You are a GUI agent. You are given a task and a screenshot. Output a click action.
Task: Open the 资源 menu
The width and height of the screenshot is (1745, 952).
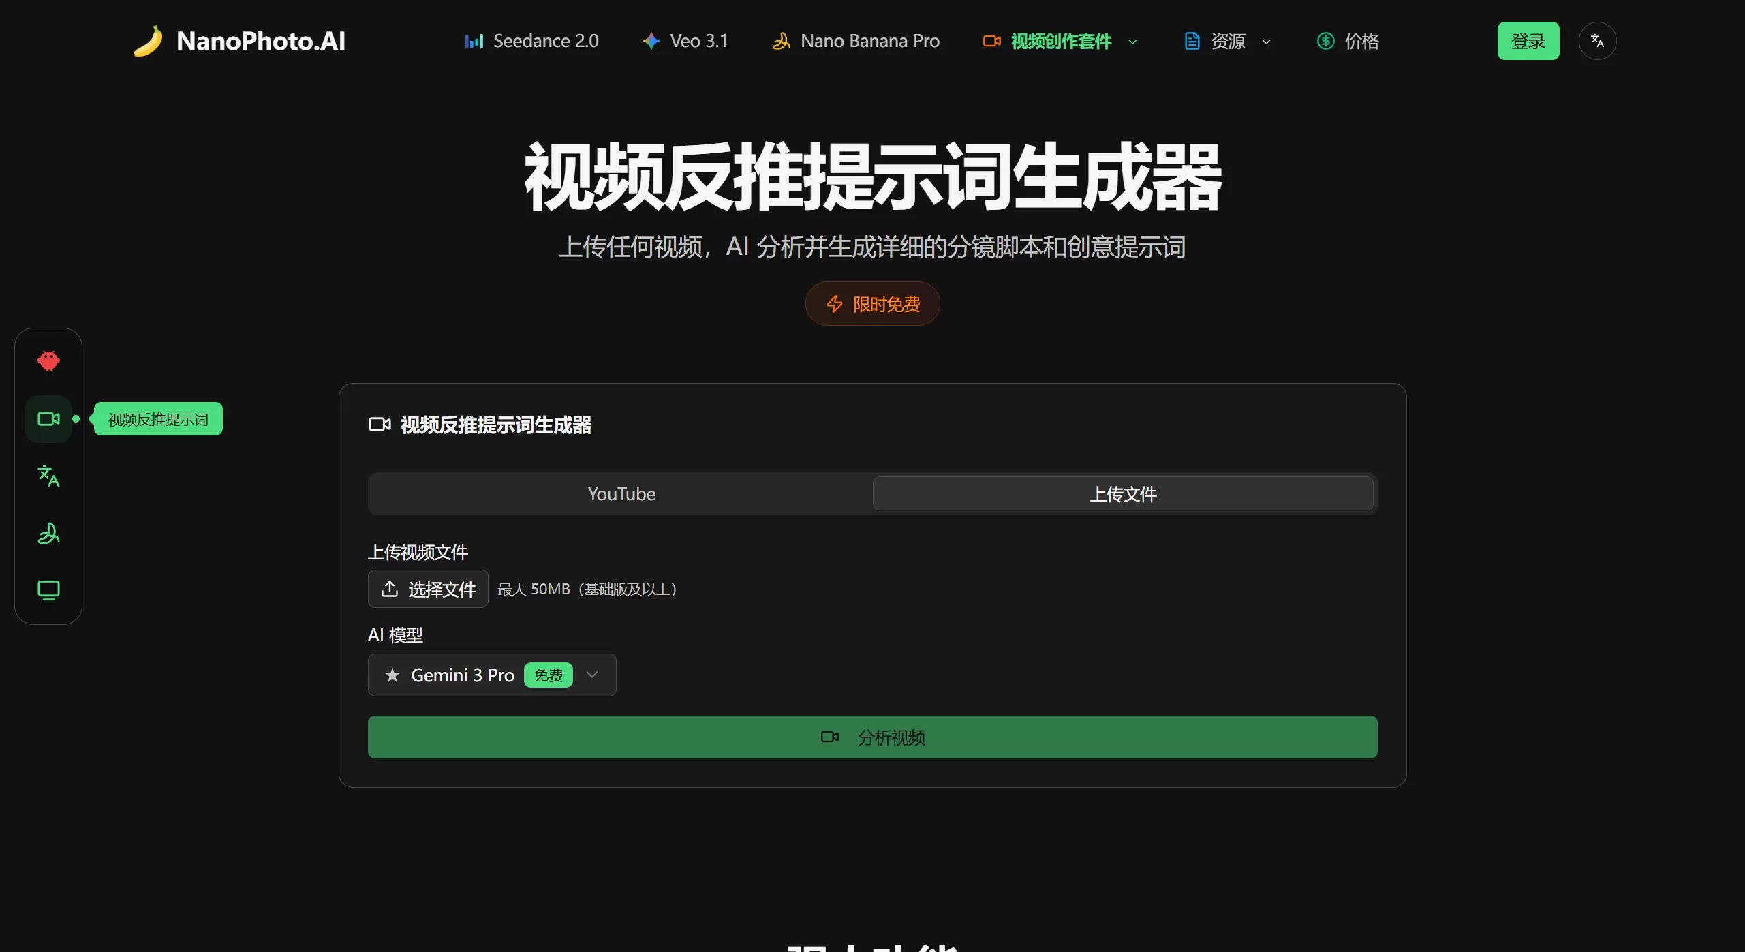[1227, 41]
